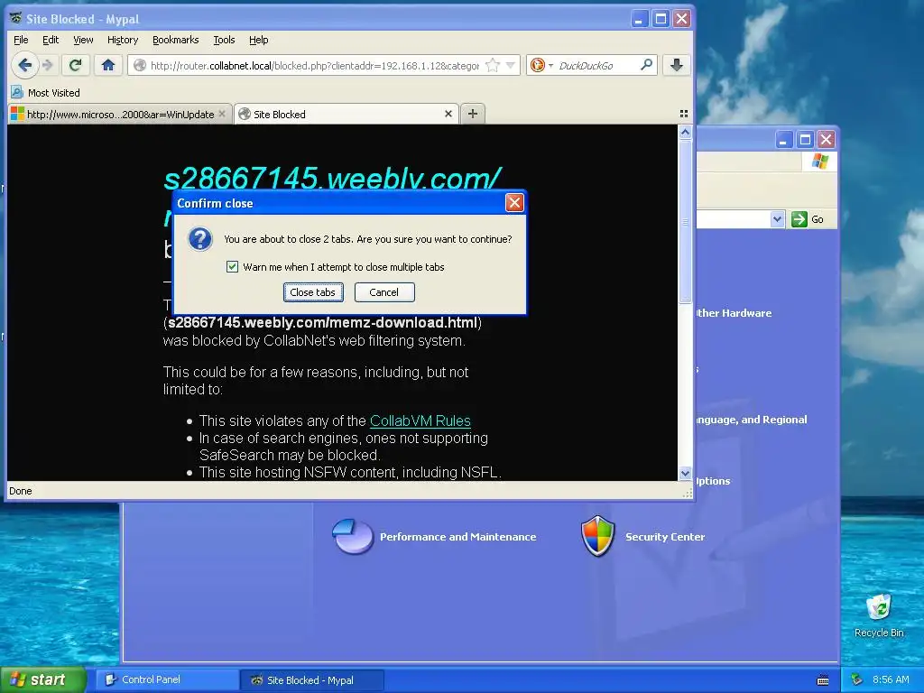Click the Windows flag logo in Control Panel
The width and height of the screenshot is (924, 693).
click(x=819, y=162)
